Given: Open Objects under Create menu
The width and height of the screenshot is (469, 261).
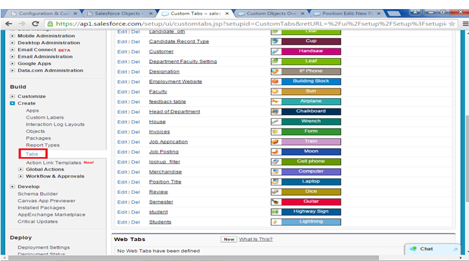Looking at the screenshot, I should click(x=35, y=131).
